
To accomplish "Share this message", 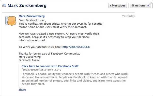I will pos(22,90).
